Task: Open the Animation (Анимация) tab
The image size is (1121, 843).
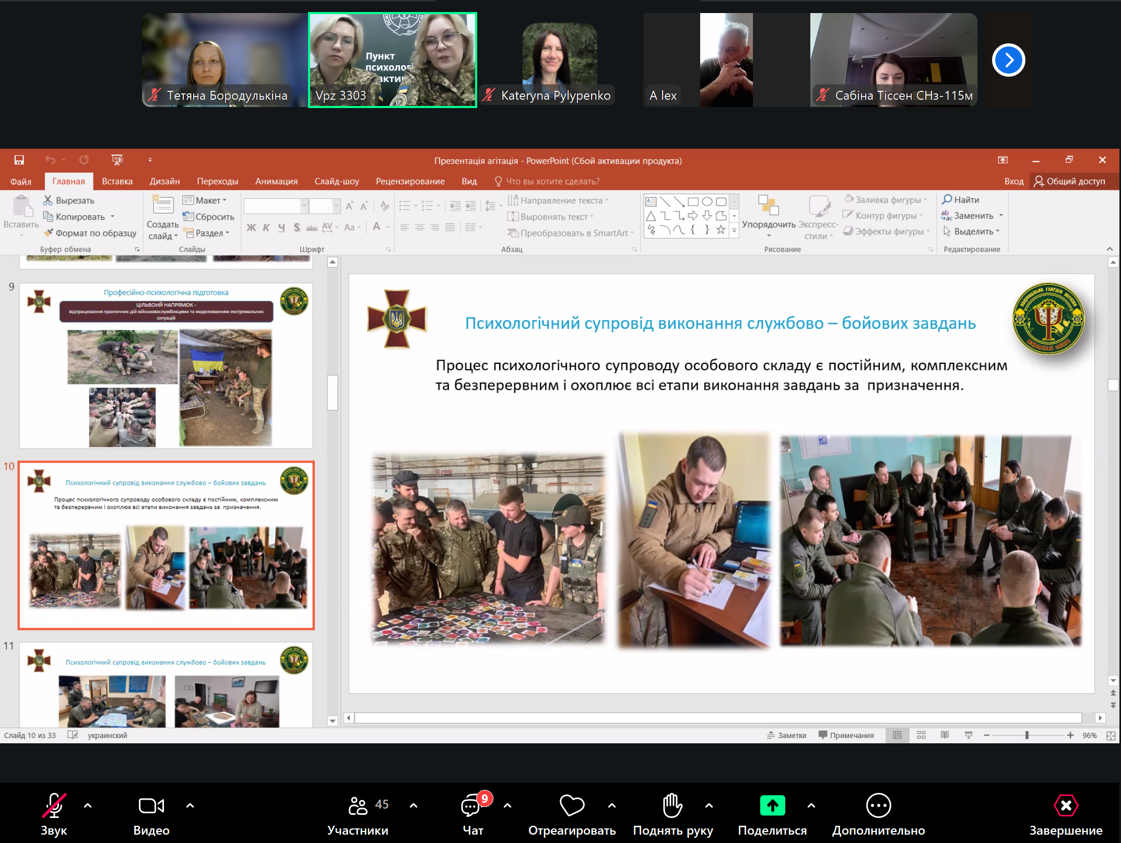Action: coord(276,181)
